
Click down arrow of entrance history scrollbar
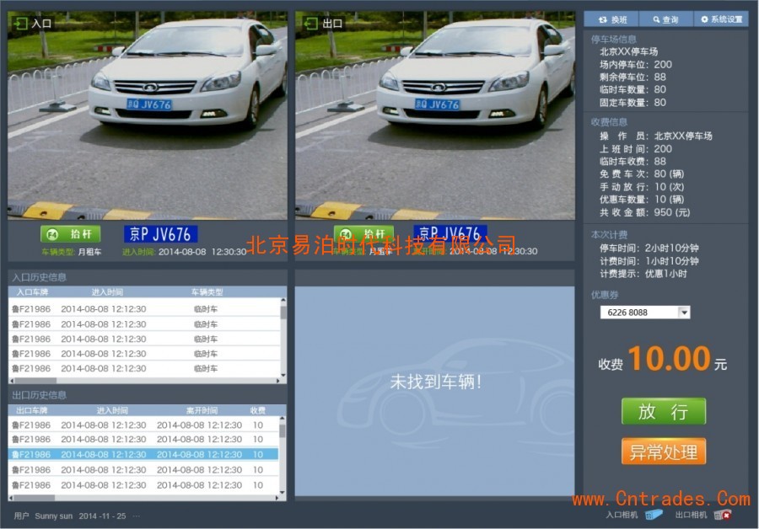point(283,375)
